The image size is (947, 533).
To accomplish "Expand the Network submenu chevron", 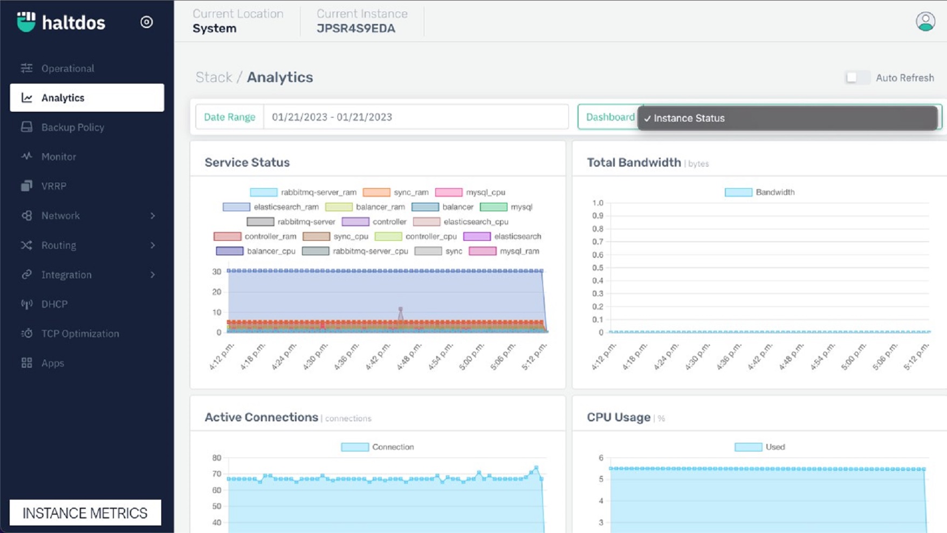I will coord(153,215).
